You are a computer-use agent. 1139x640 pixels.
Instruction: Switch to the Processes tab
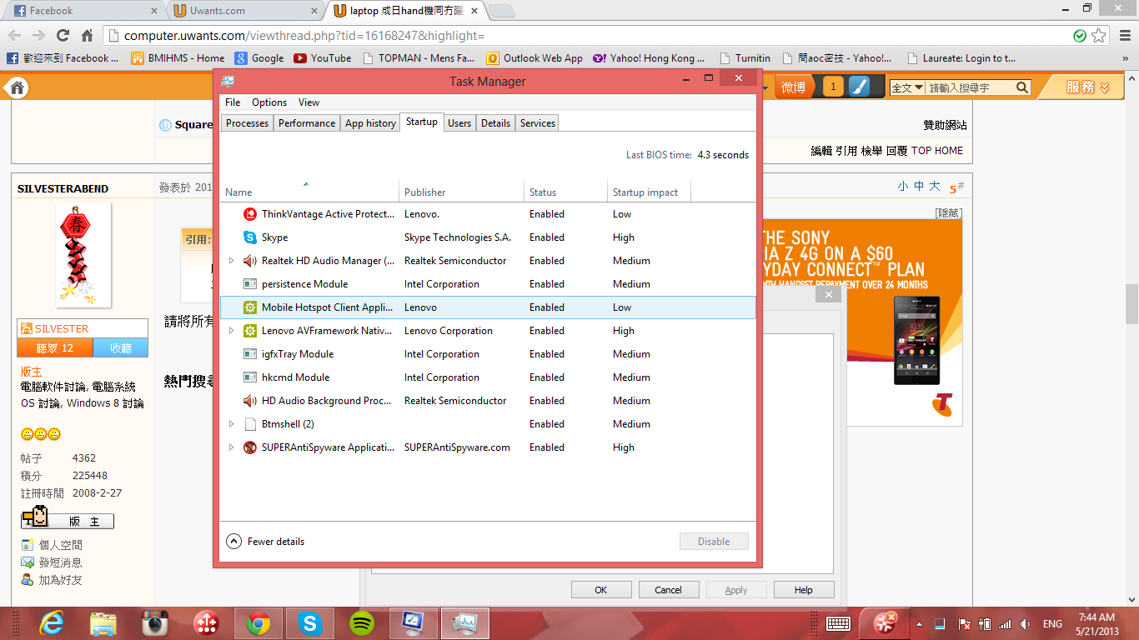(248, 123)
